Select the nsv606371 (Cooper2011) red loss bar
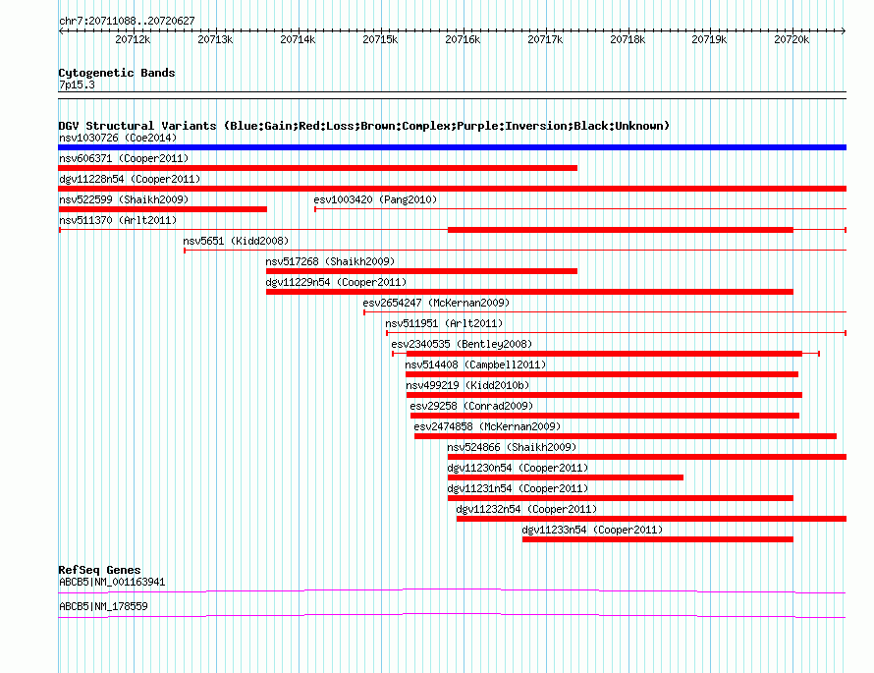This screenshot has width=874, height=673. pos(318,168)
